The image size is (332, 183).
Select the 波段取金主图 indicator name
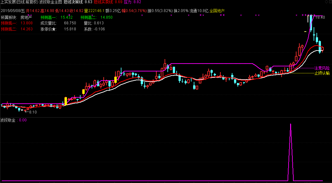[x=51, y=2]
